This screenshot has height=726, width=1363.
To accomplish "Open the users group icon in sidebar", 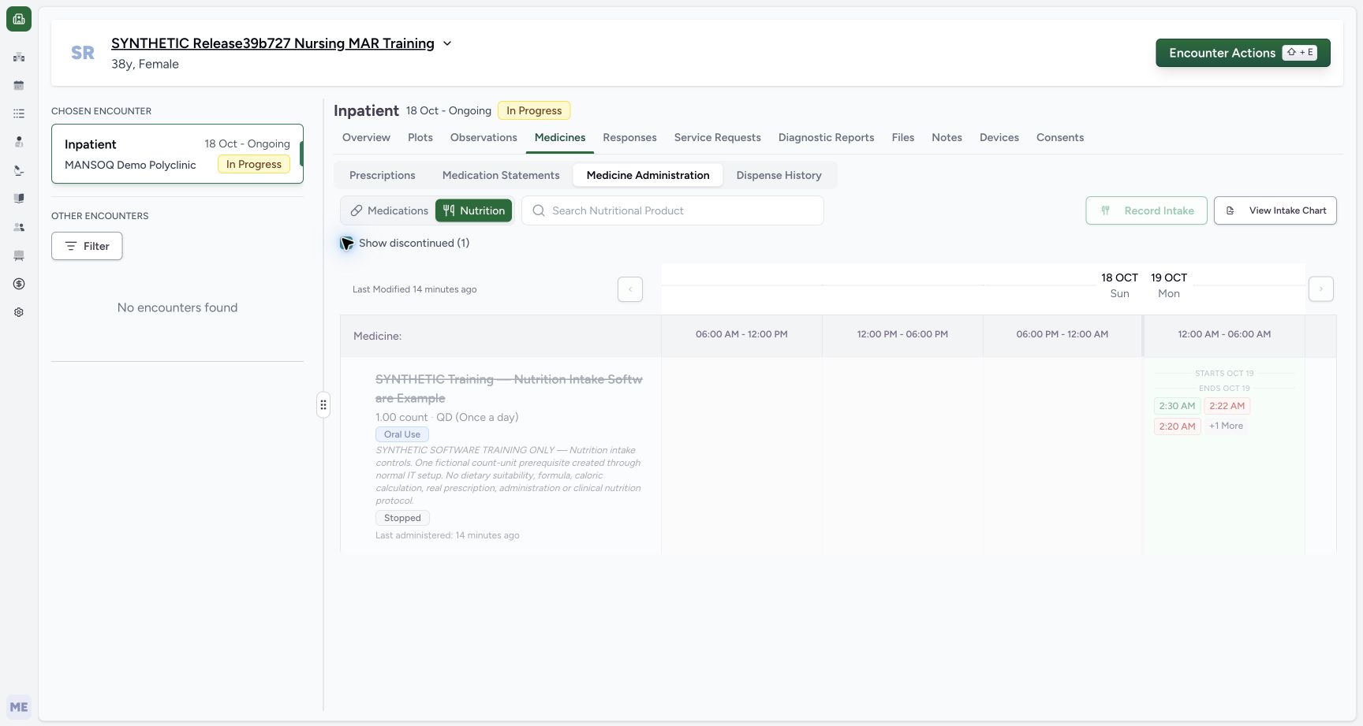I will (19, 227).
